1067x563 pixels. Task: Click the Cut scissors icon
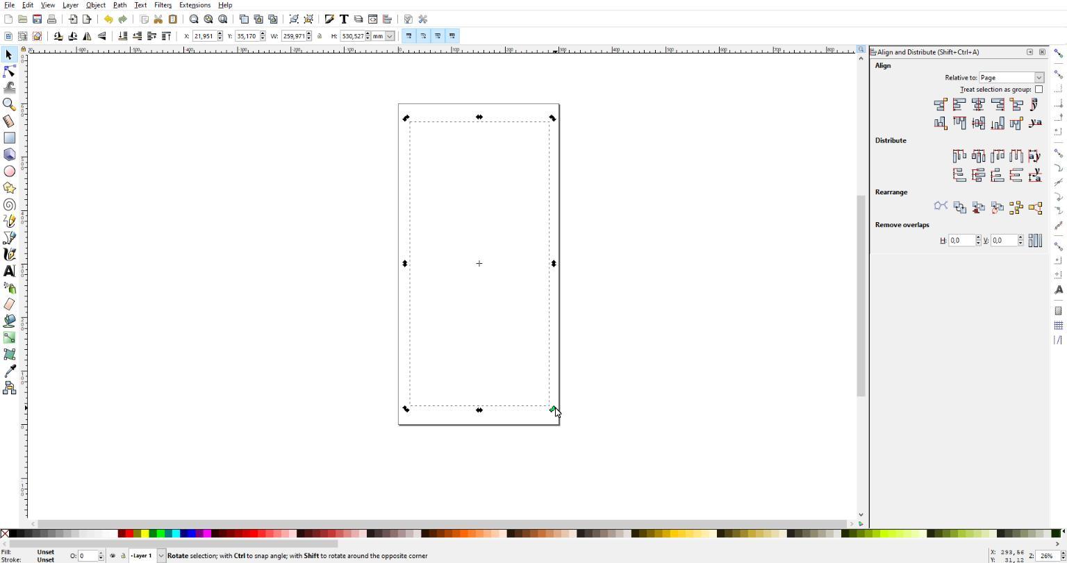(x=158, y=19)
